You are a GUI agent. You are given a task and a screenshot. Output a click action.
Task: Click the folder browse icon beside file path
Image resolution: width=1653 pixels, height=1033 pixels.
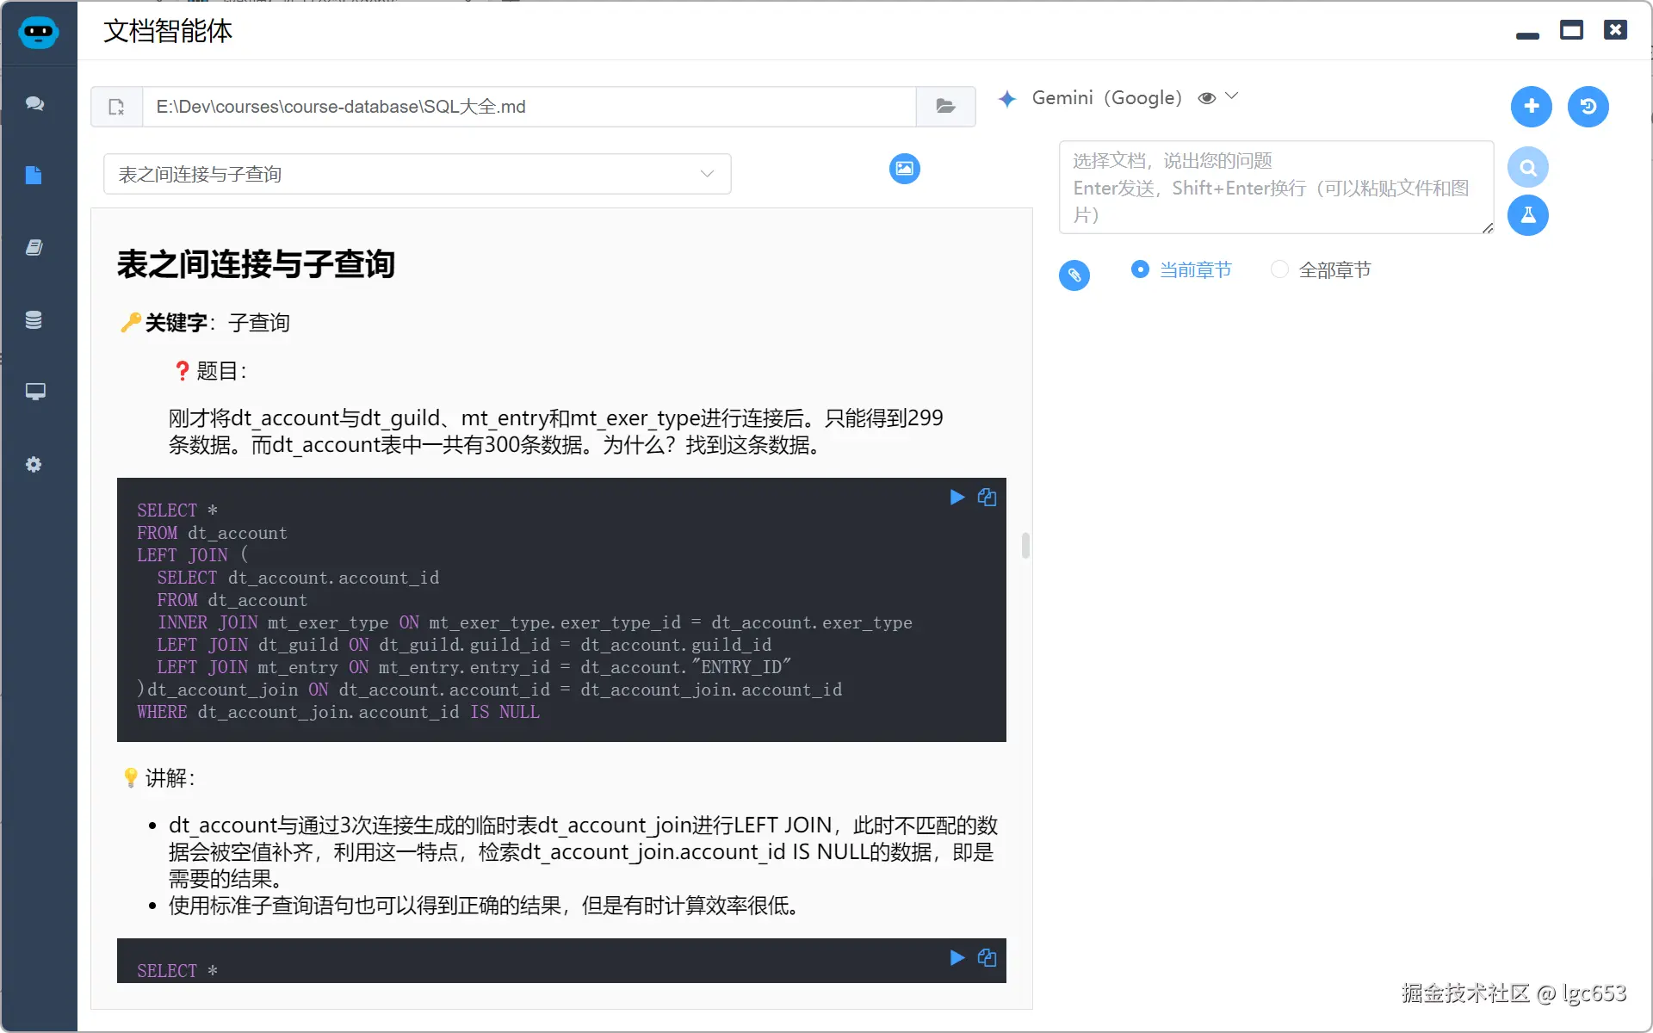pyautogui.click(x=945, y=107)
